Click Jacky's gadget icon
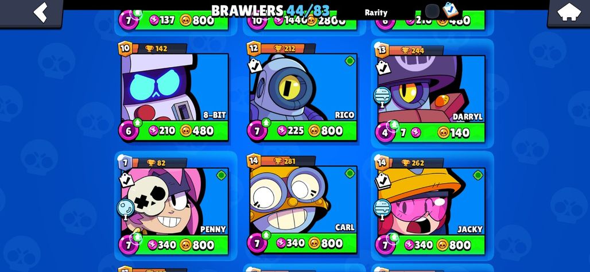The height and width of the screenshot is (272, 590). pos(382,209)
